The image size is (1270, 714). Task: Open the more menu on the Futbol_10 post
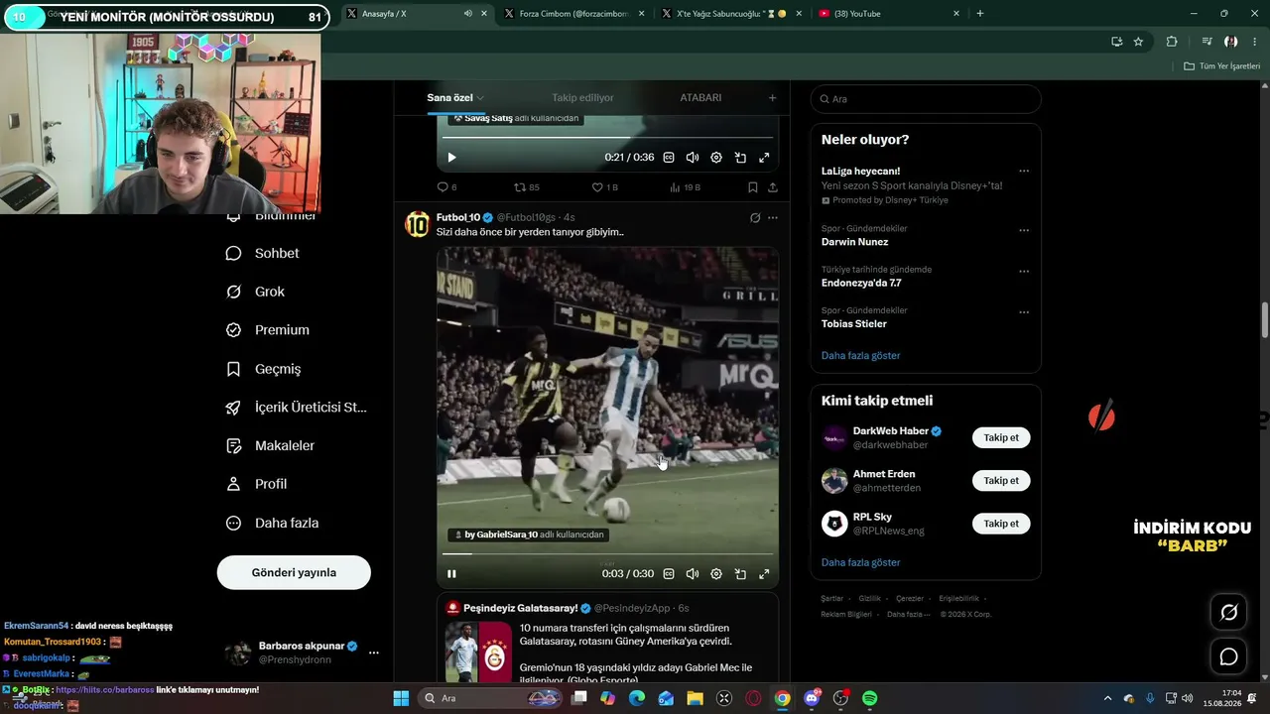tap(773, 217)
